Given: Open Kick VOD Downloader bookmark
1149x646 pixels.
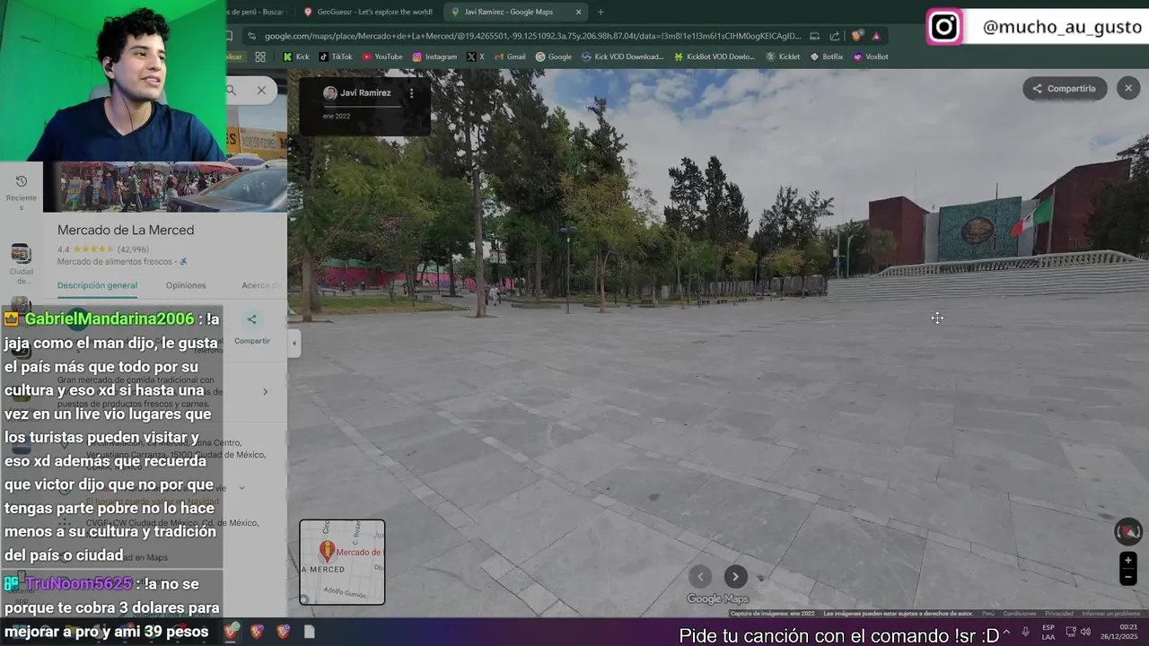Looking at the screenshot, I should click(622, 57).
